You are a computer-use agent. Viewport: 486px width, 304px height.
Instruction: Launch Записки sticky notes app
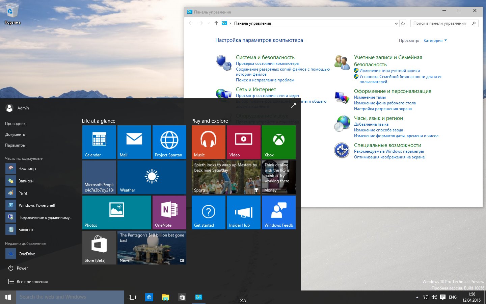(40, 181)
